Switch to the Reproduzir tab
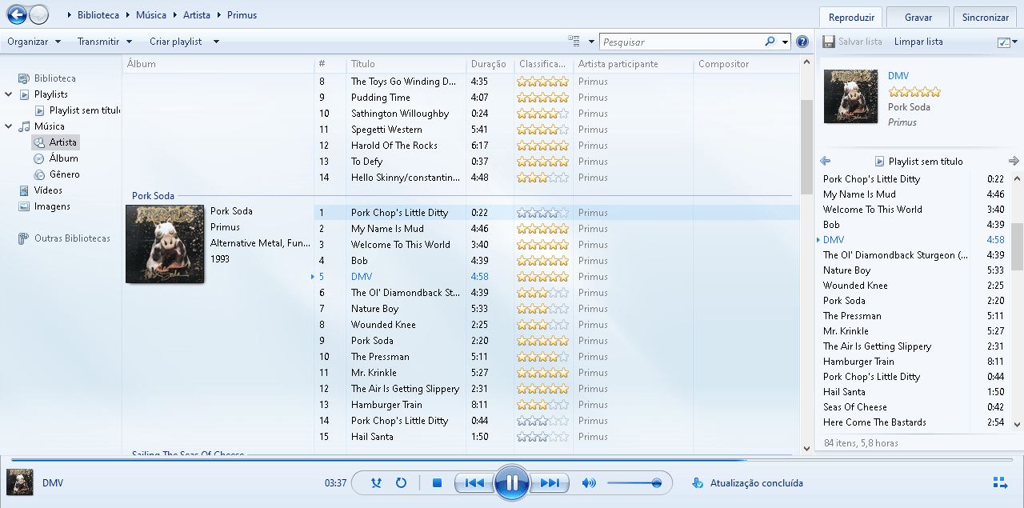 (850, 17)
